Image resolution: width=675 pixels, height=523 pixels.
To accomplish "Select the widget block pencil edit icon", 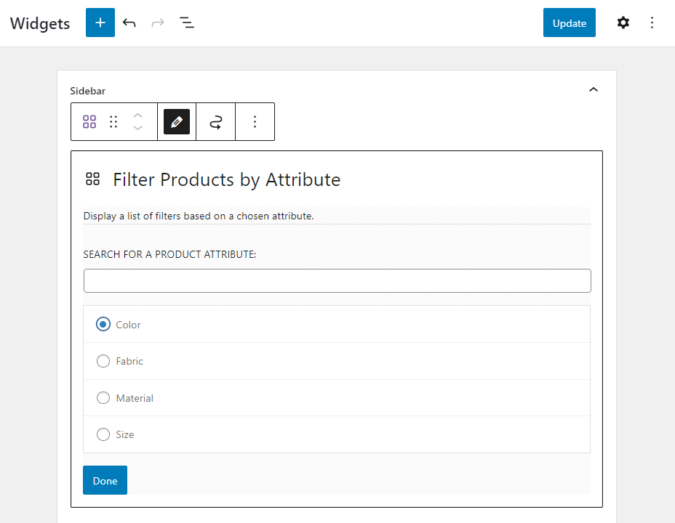I will coord(176,121).
